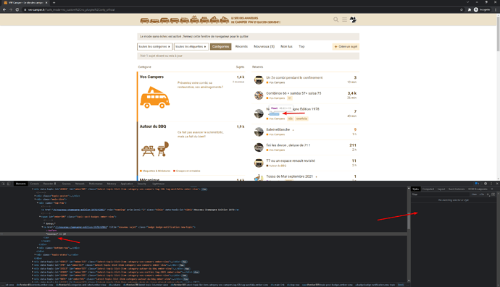
Task: Click the westfalia tag on Champagne Edition topic
Action: pyautogui.click(x=301, y=119)
